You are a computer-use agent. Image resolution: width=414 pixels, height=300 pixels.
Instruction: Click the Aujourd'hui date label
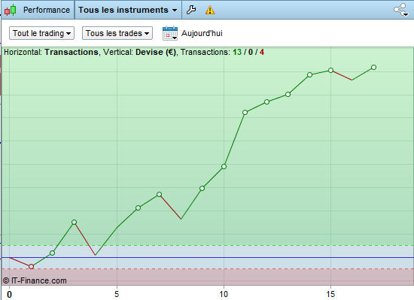202,33
